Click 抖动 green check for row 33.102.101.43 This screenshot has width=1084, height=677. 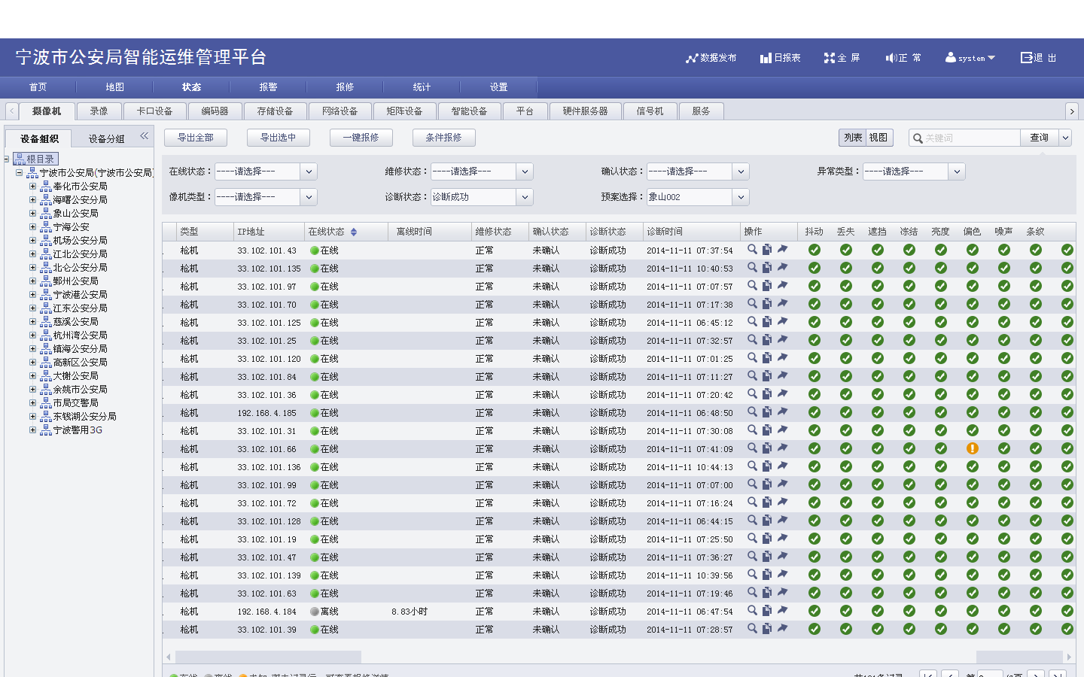pos(815,250)
